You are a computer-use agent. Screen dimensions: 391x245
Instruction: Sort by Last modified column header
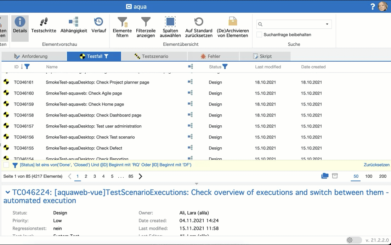268,67
